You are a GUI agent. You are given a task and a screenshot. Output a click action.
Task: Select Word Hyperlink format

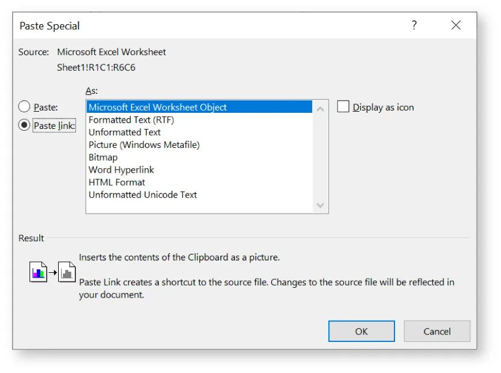(x=122, y=170)
